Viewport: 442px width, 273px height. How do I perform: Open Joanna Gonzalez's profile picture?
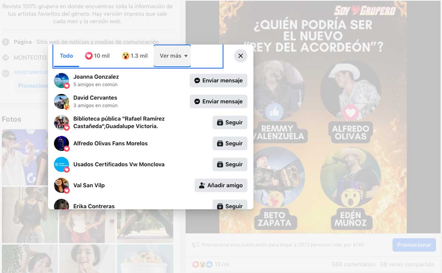(62, 81)
